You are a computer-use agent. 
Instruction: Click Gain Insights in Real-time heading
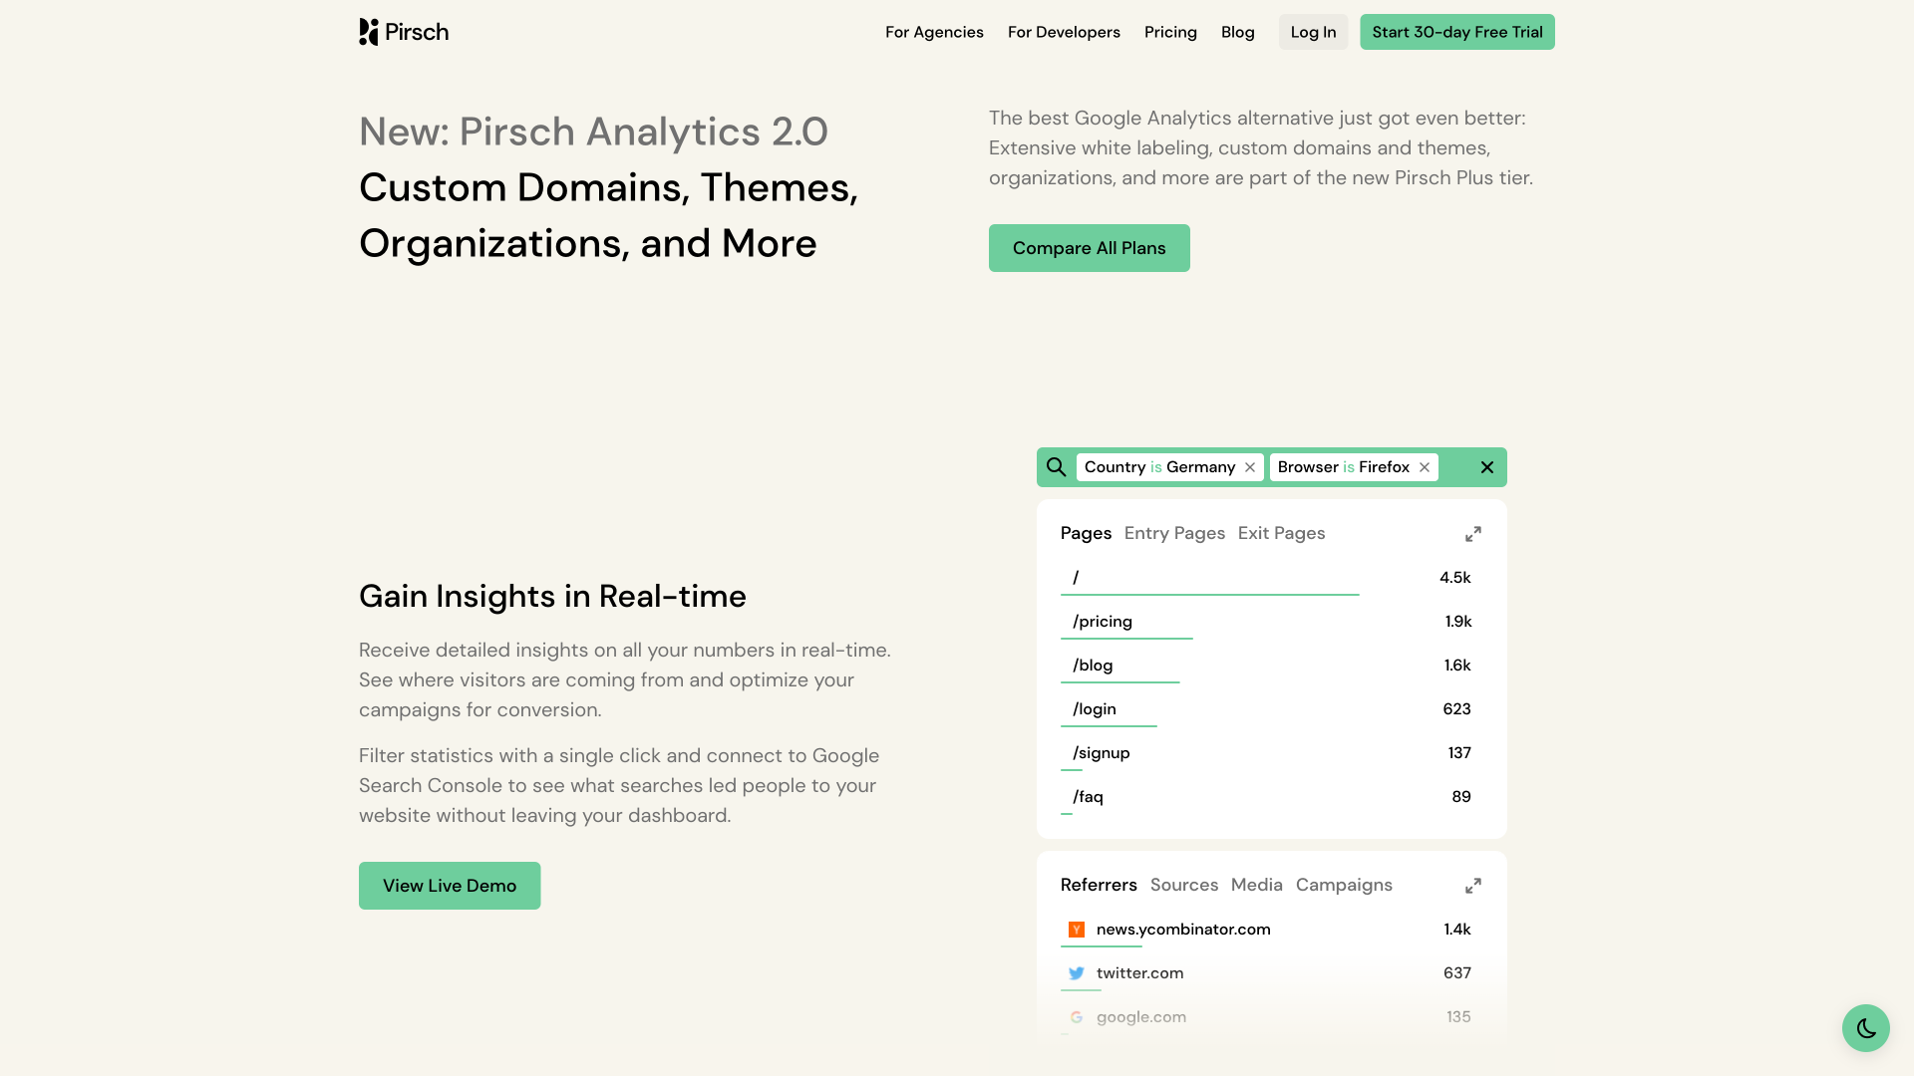coord(552,596)
